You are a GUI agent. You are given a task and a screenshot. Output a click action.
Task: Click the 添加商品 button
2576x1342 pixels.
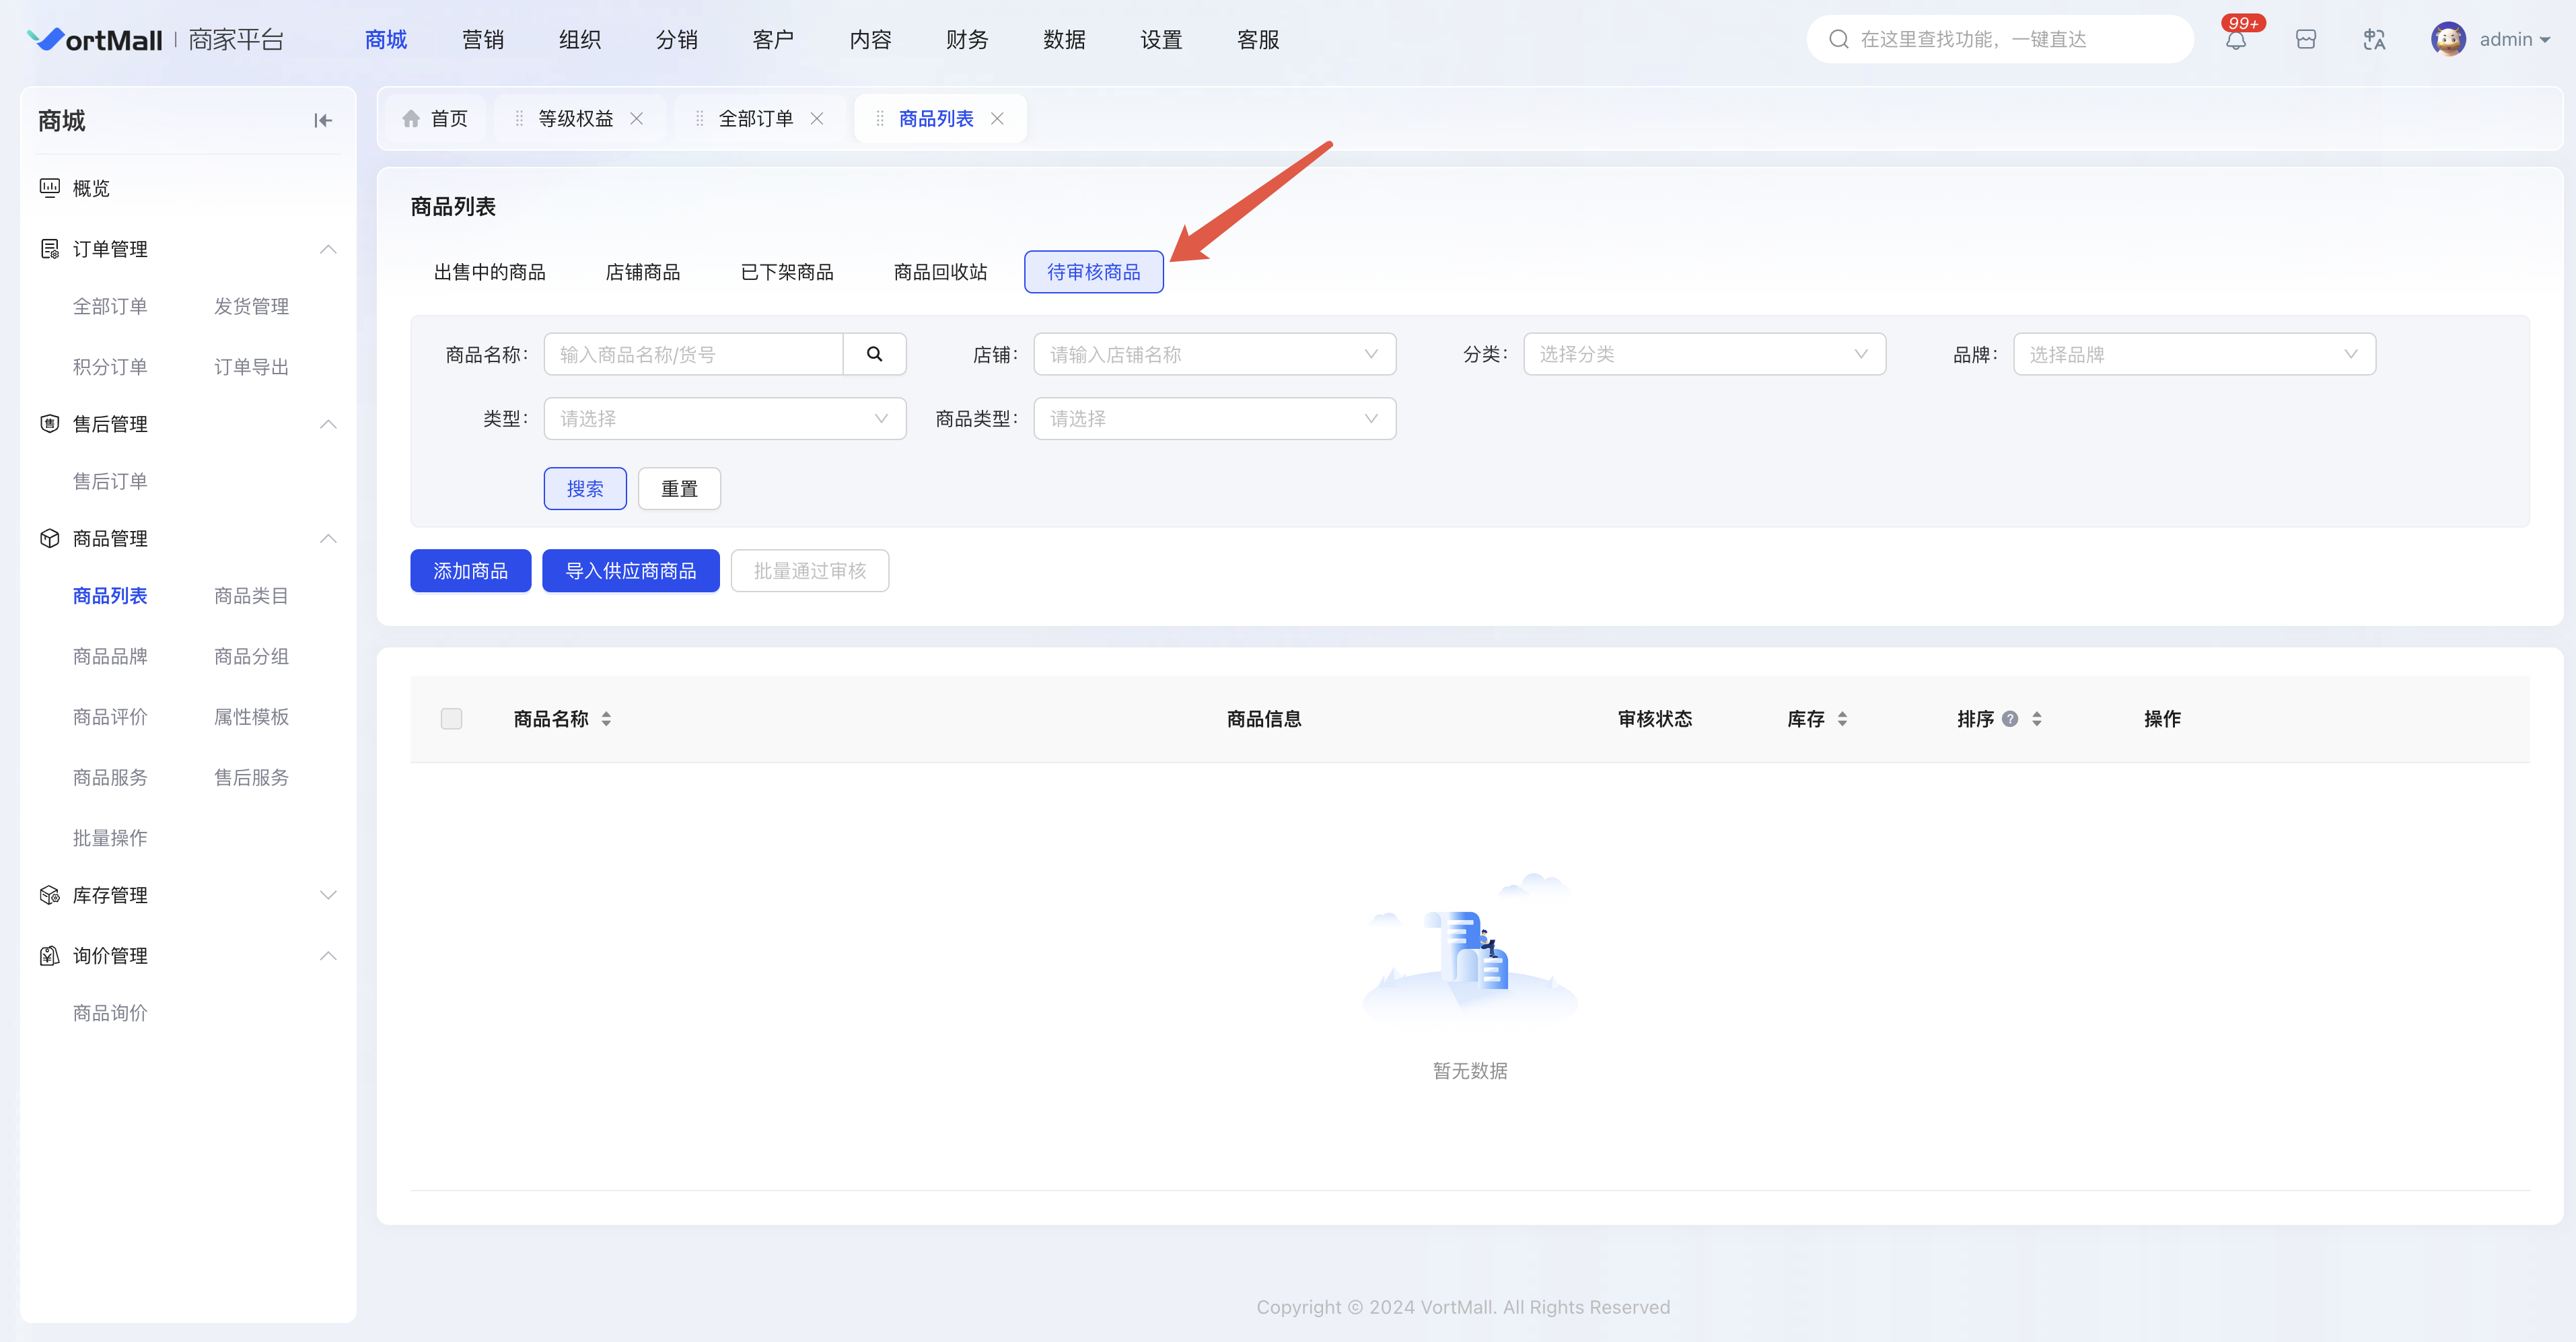pos(470,571)
